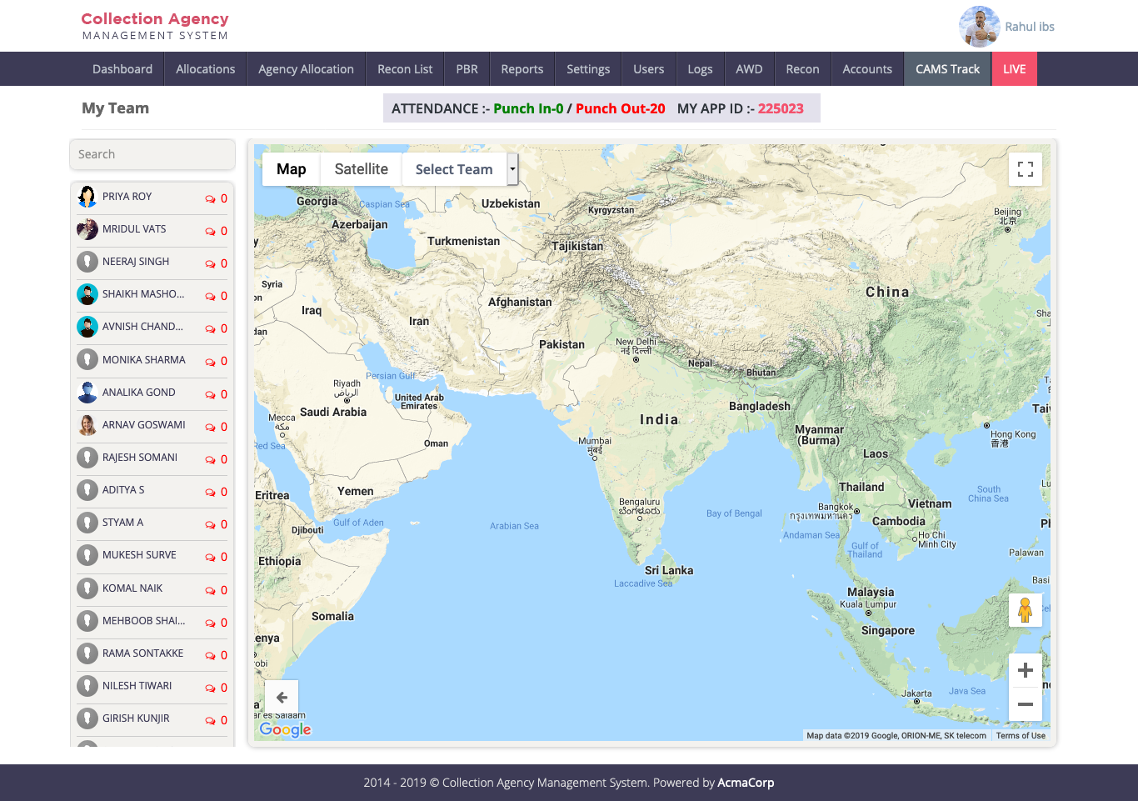Click Rahul ibs profile picture
The image size is (1138, 801).
979,27
